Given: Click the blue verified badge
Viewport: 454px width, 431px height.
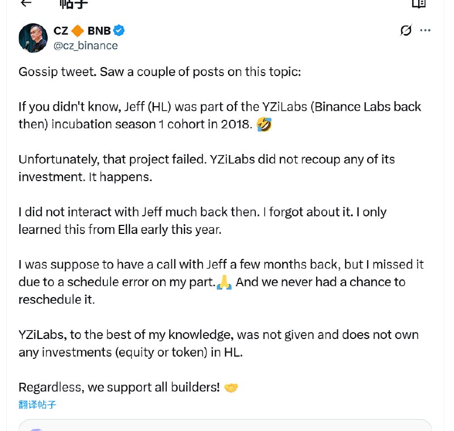Looking at the screenshot, I should (x=119, y=31).
